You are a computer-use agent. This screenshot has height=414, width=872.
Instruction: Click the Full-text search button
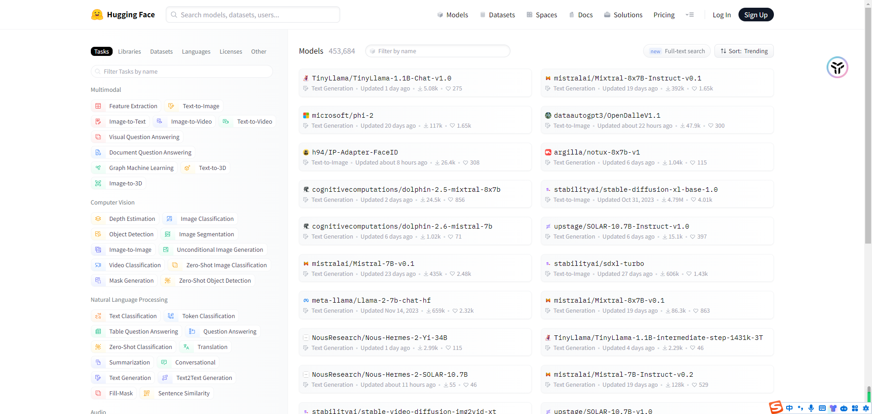[x=677, y=51]
